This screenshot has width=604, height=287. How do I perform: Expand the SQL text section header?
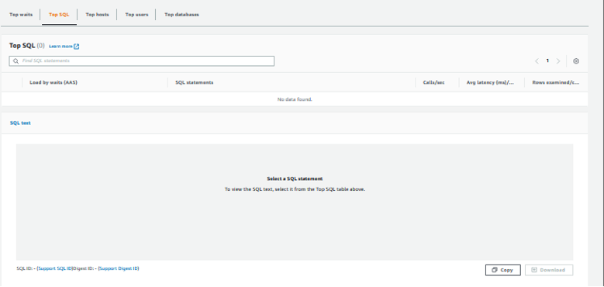coord(20,123)
